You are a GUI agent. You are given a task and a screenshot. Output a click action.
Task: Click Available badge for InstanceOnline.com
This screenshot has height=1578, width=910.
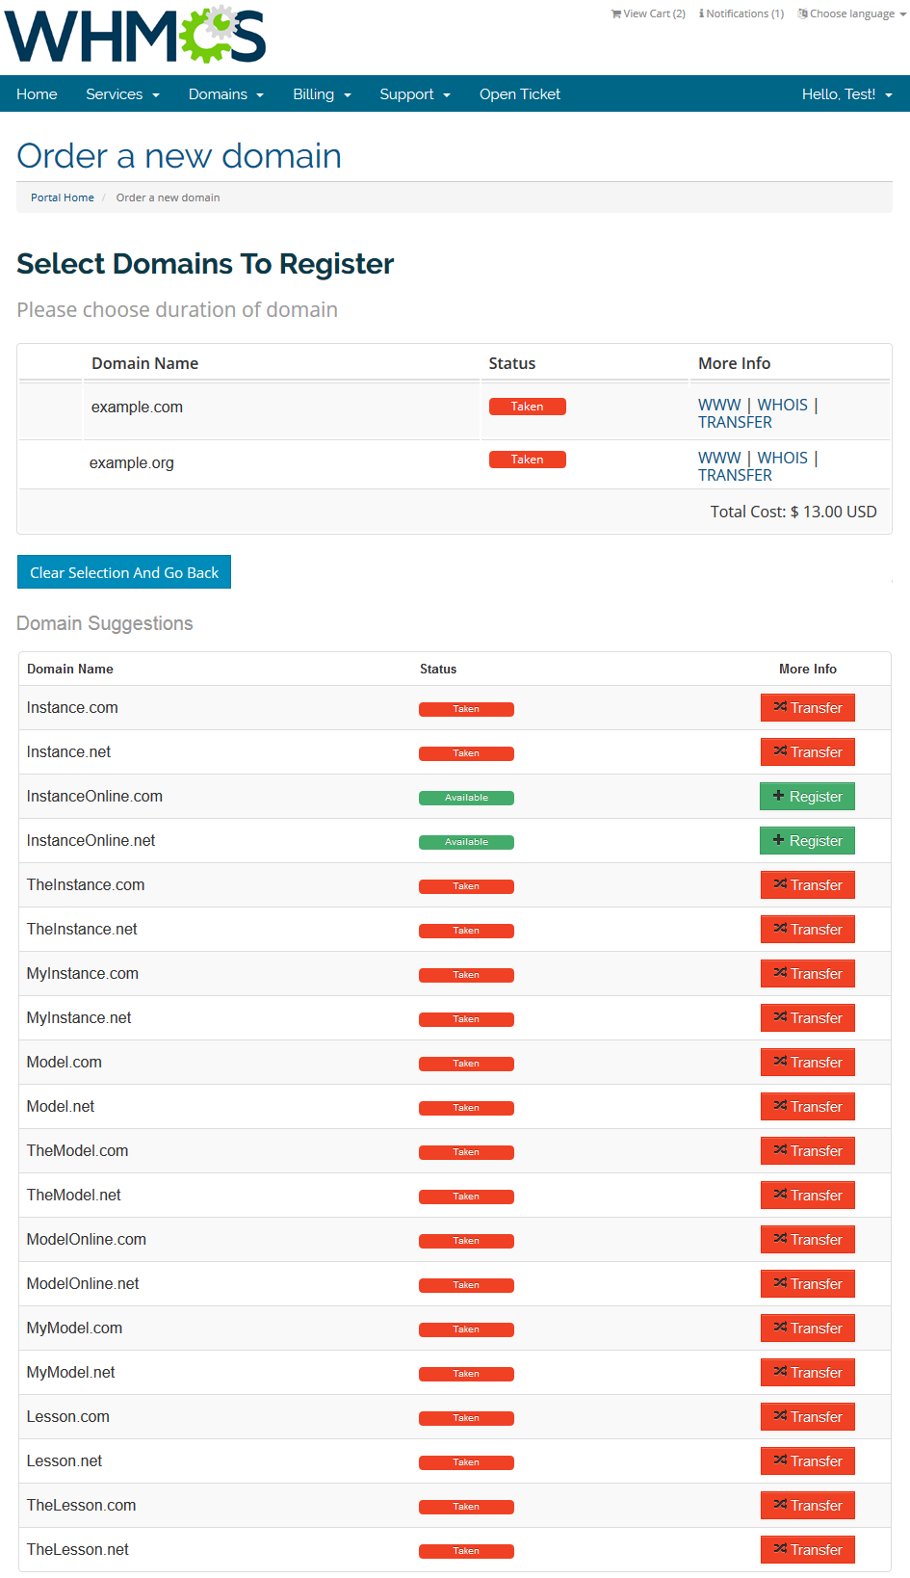466,798
